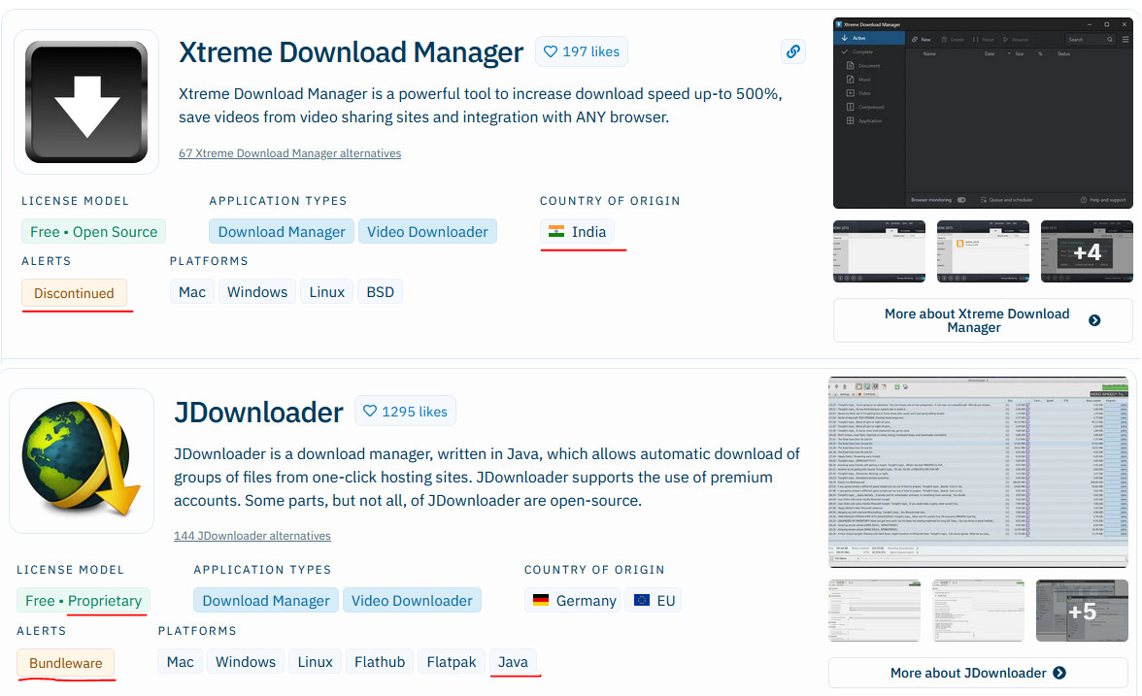Copy link with the chain icon
Image resolution: width=1142 pixels, height=696 pixels.
tap(793, 50)
